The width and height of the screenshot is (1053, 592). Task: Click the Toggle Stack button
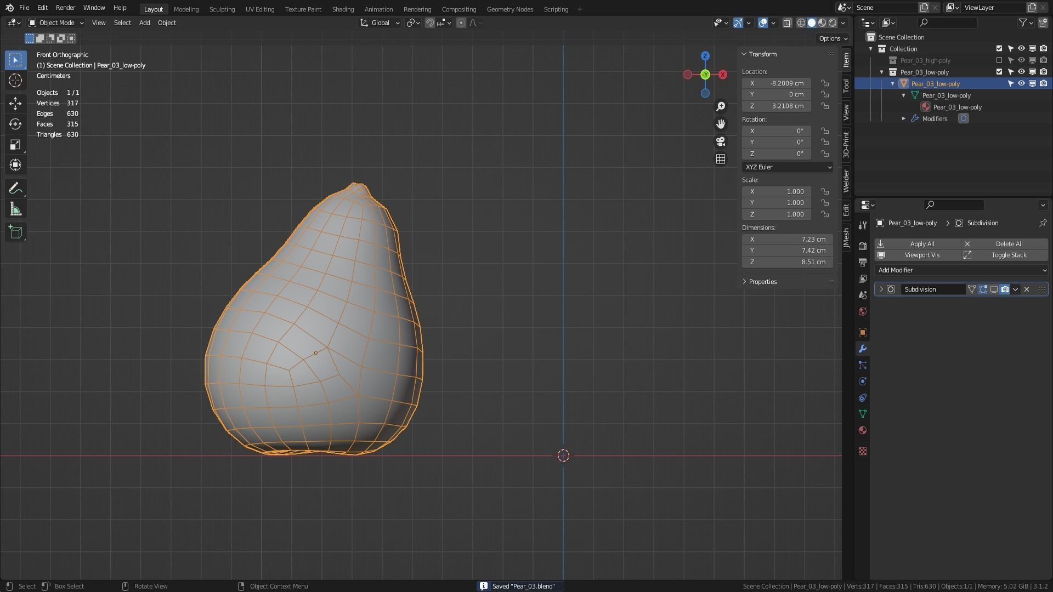(x=1005, y=255)
